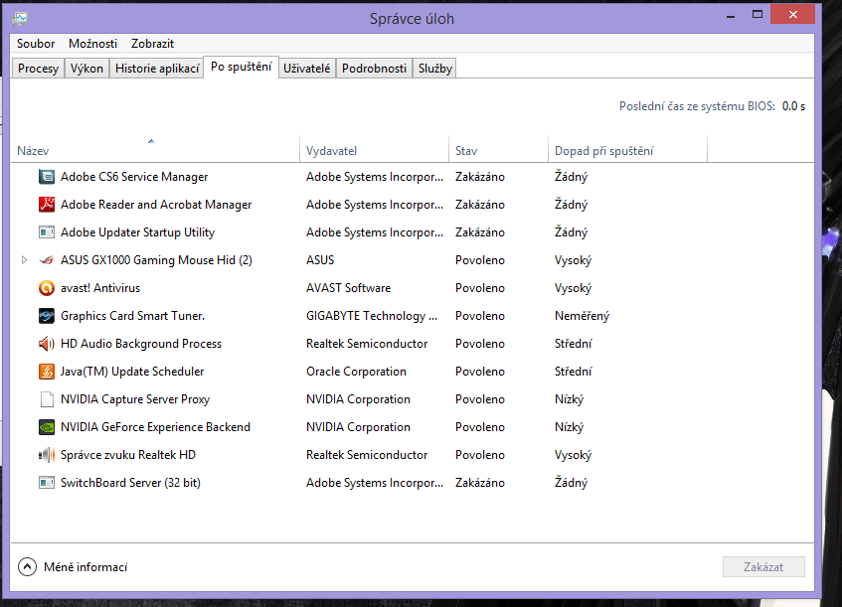Open the Soubor menu
This screenshot has width=842, height=607.
(36, 44)
